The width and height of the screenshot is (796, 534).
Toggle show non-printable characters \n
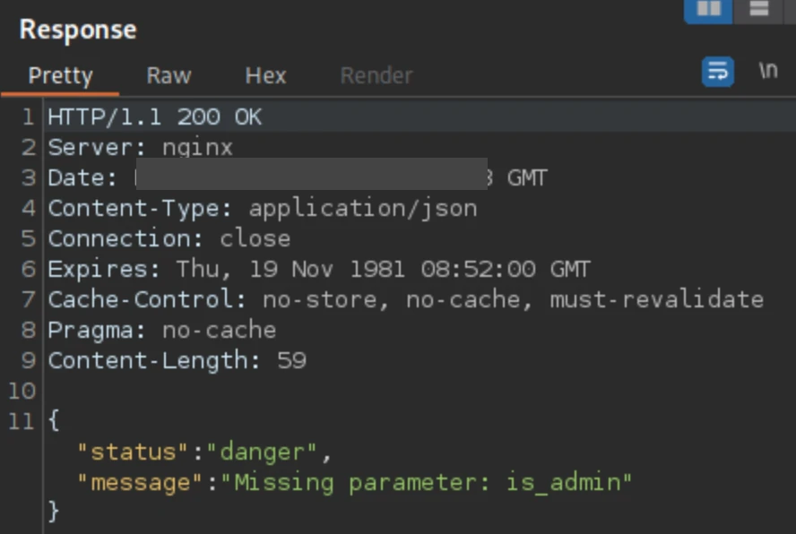point(768,71)
